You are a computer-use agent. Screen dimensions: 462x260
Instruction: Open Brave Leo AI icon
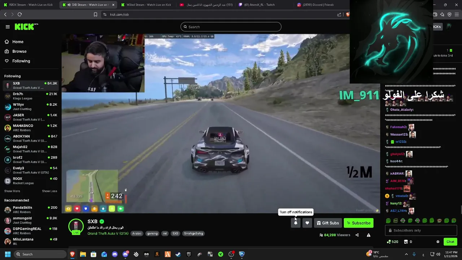[x=442, y=14]
